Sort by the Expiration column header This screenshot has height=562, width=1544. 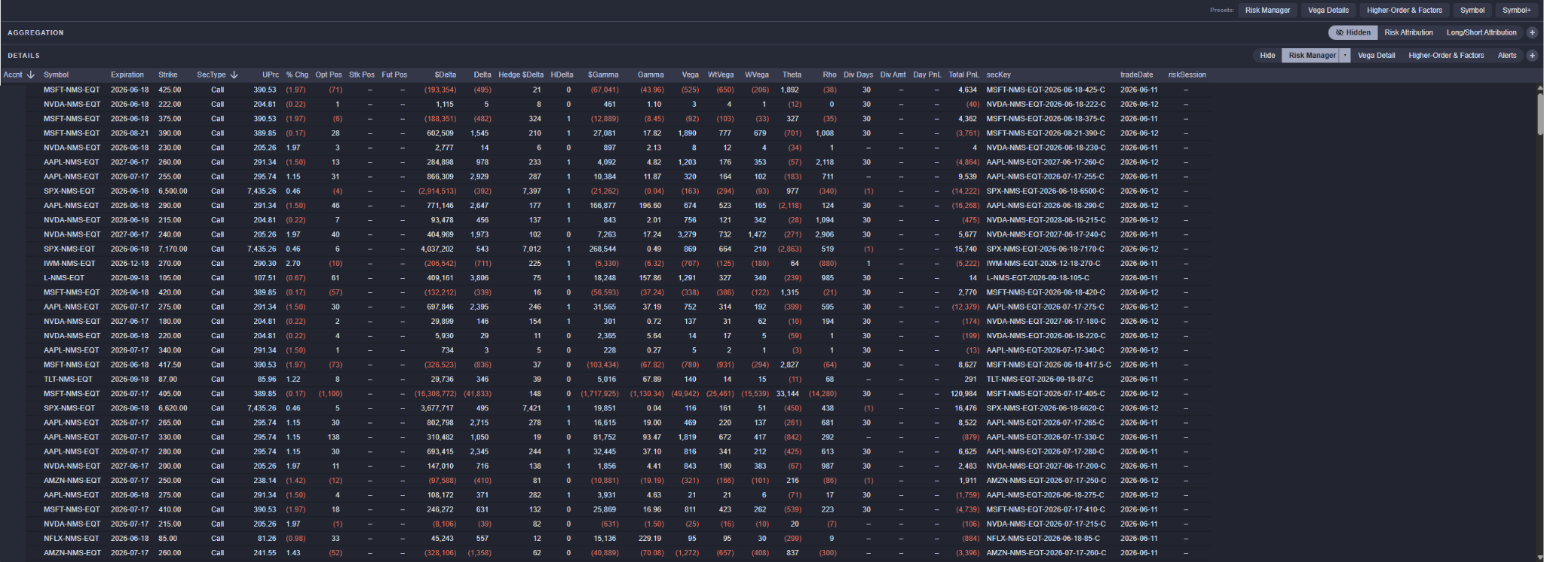[127, 75]
